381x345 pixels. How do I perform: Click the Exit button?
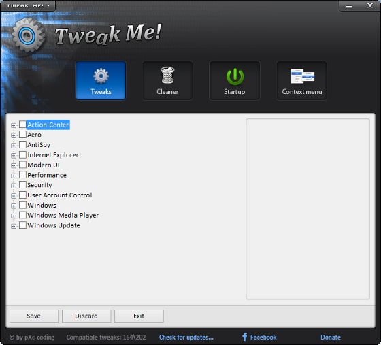(x=139, y=316)
